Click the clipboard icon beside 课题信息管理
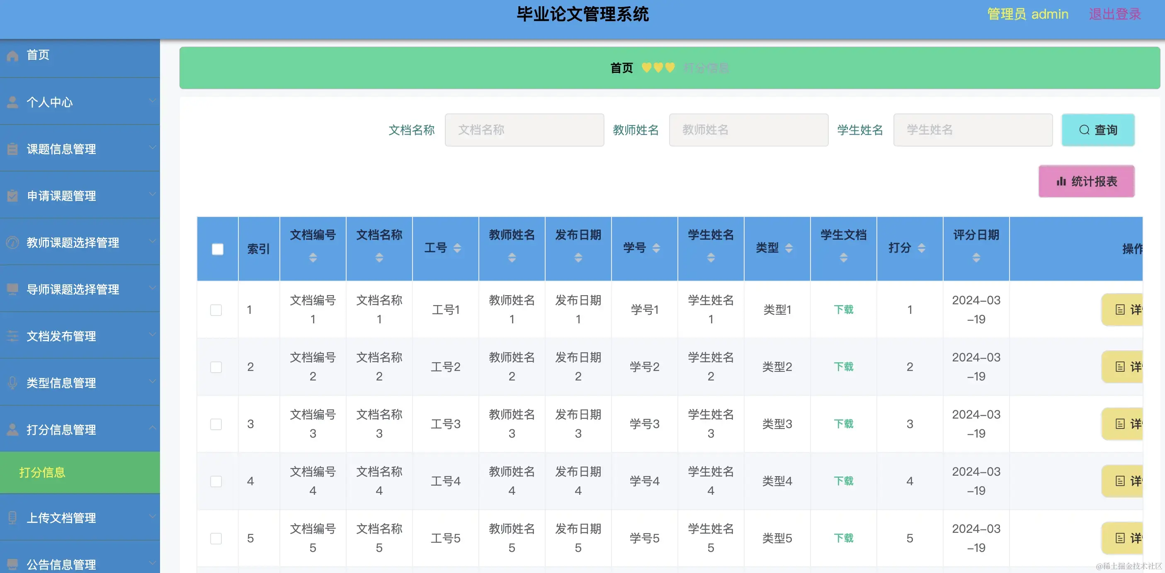The width and height of the screenshot is (1165, 573). (12, 149)
